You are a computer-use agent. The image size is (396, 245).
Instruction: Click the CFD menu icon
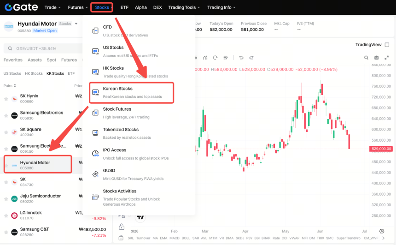click(x=95, y=30)
